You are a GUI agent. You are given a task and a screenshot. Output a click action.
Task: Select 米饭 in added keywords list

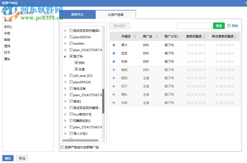7,33
